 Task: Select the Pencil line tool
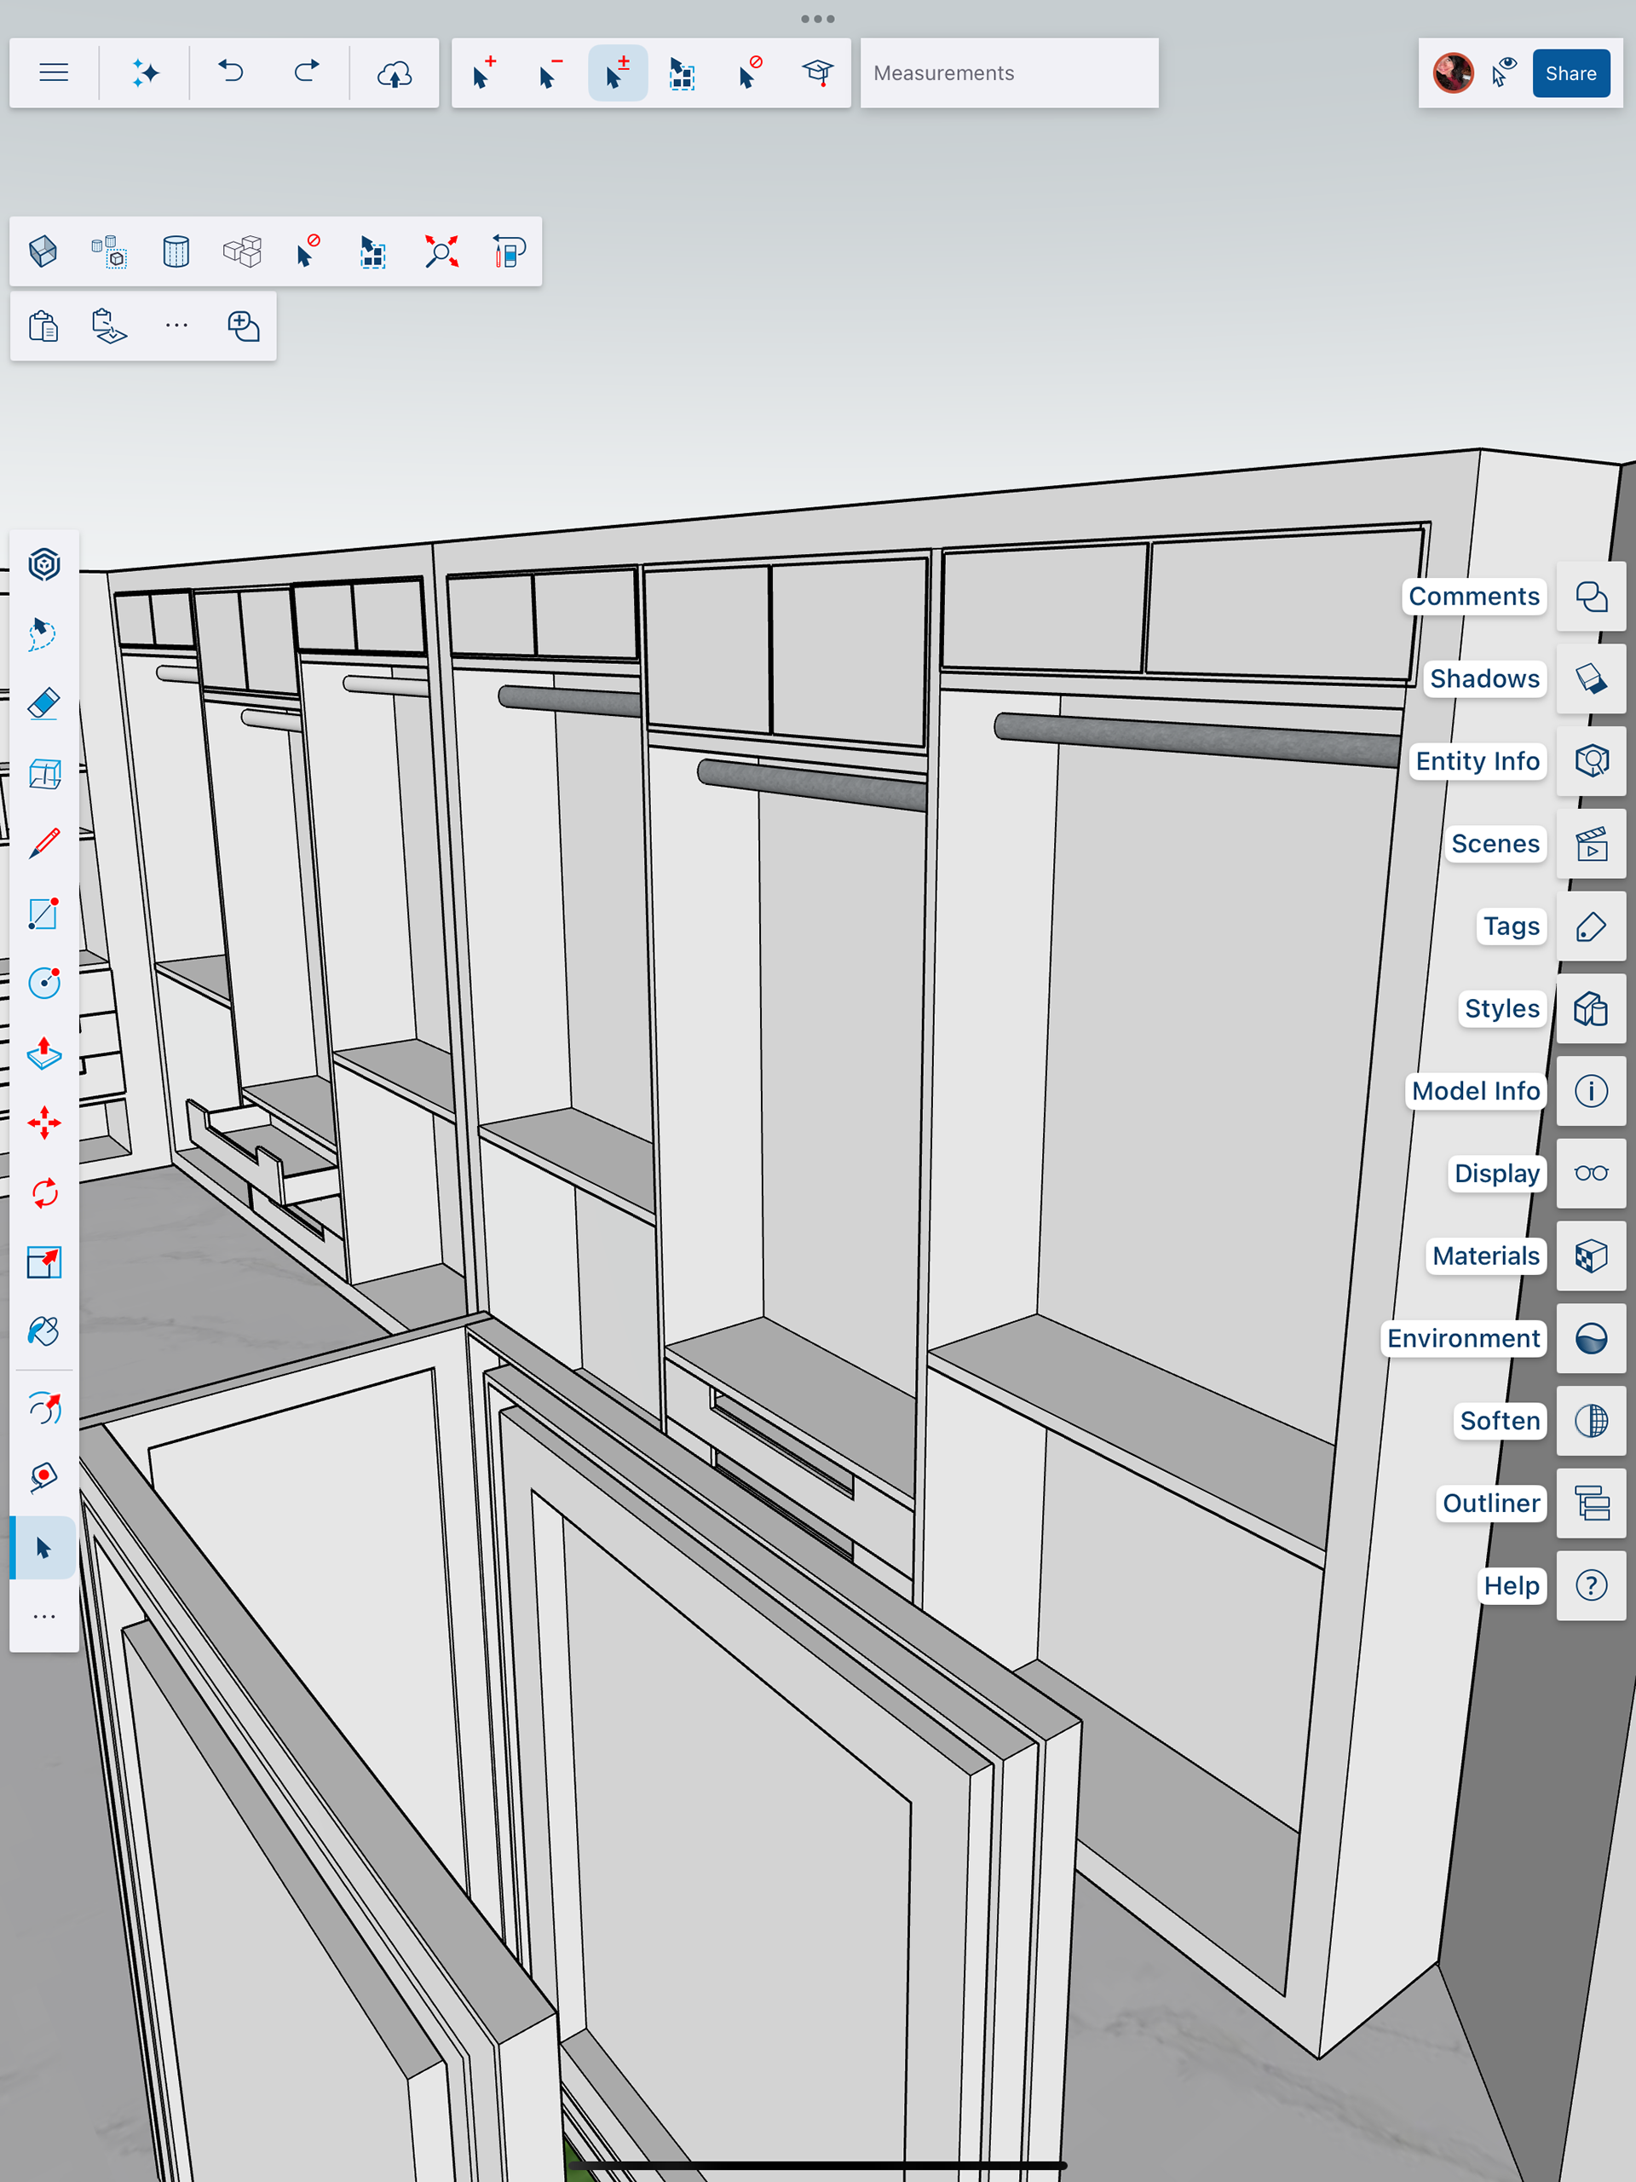click(x=44, y=844)
